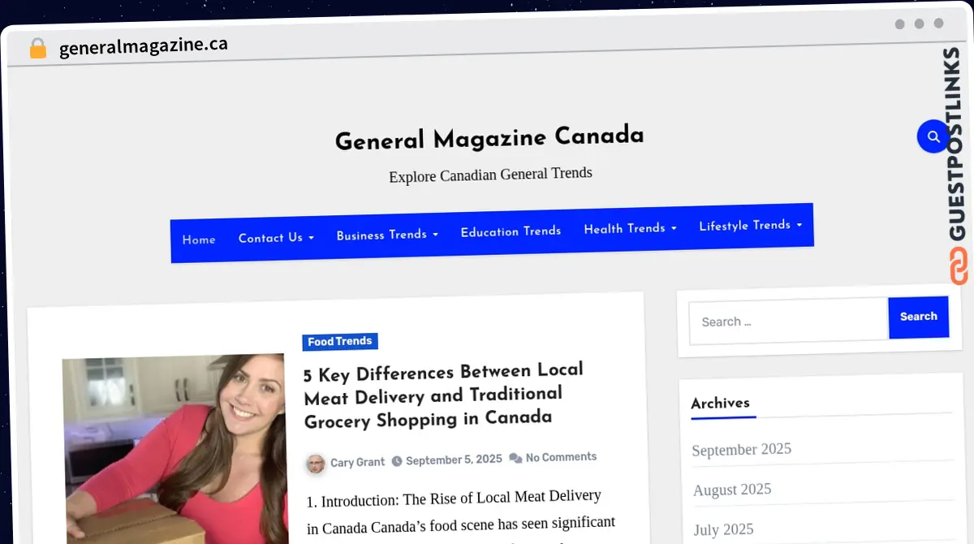Open the September 2025 archive

tap(741, 449)
